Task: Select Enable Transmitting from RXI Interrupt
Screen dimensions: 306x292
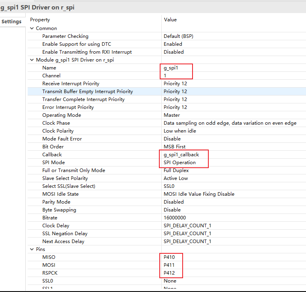Action: (87, 52)
